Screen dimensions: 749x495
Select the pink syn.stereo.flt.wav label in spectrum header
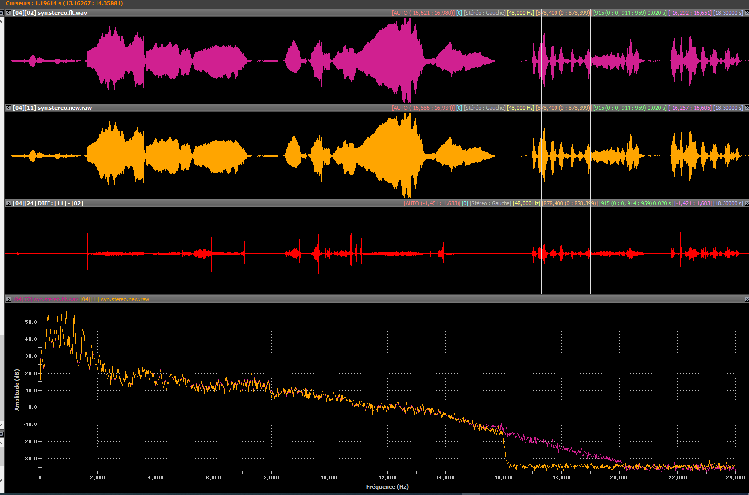coord(46,299)
